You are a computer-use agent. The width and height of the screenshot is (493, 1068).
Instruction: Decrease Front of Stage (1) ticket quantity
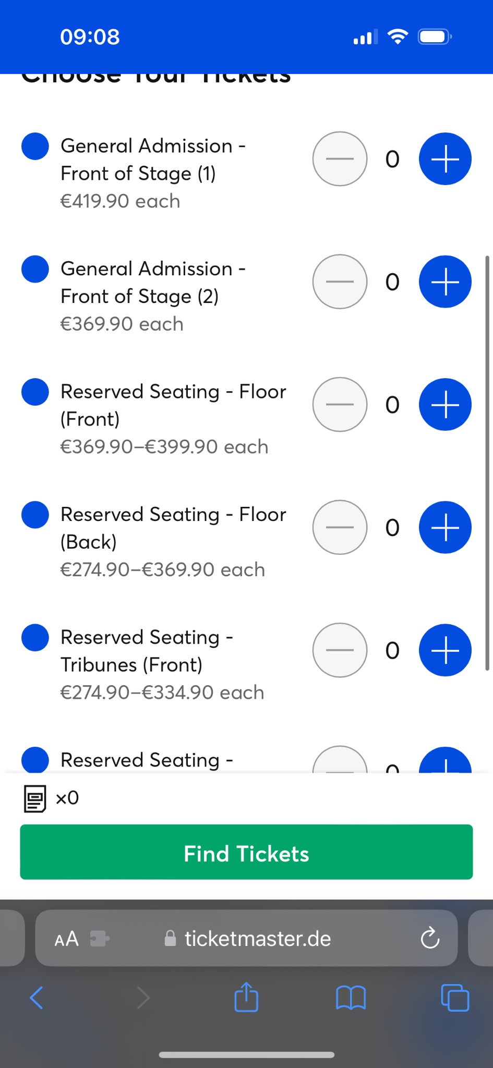(x=340, y=159)
